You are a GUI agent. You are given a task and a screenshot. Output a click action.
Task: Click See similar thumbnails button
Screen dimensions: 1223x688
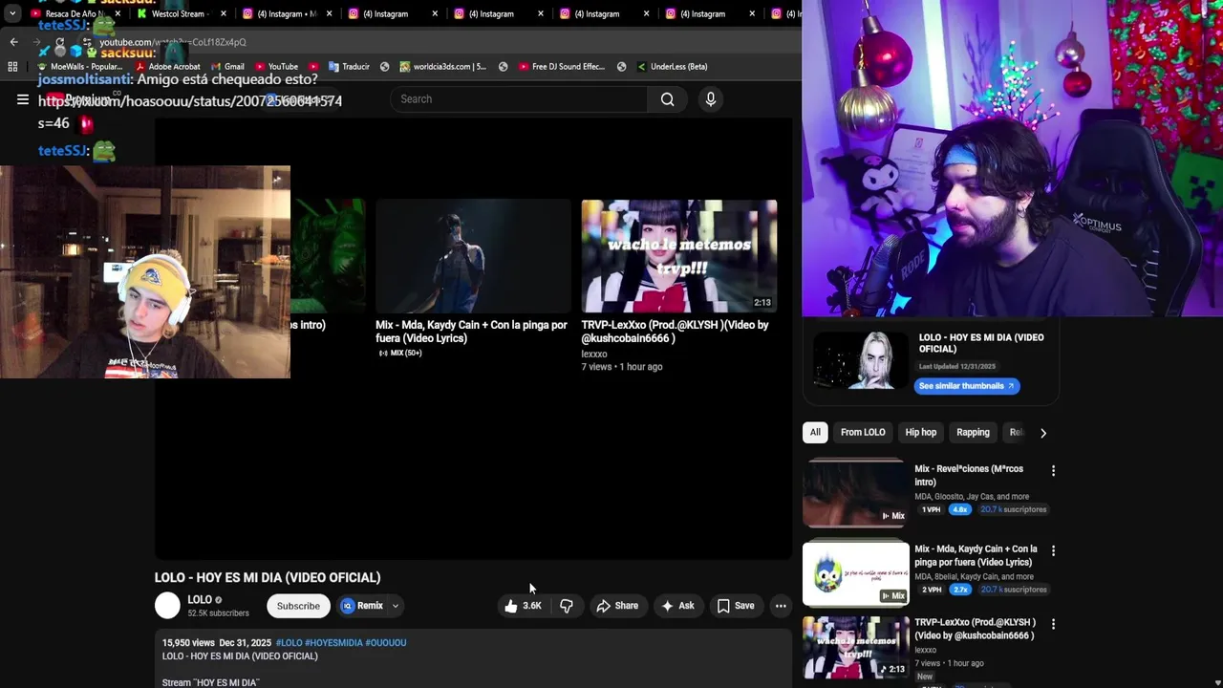click(x=967, y=386)
